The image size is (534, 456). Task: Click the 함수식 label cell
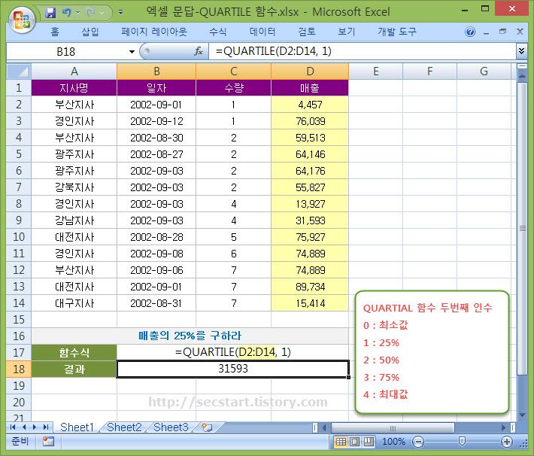pos(74,352)
